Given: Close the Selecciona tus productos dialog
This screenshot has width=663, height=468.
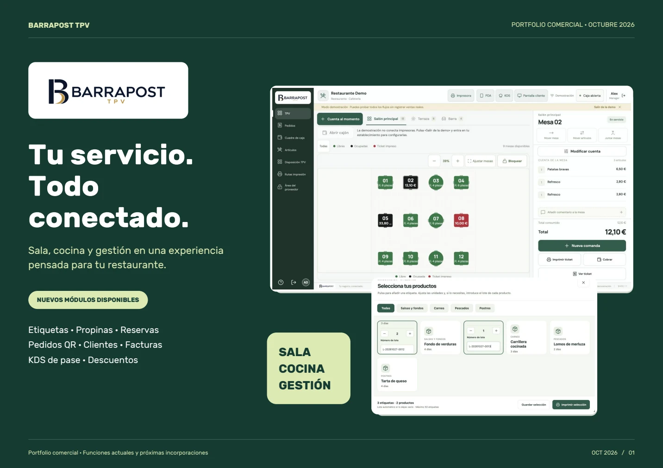Looking at the screenshot, I should point(583,283).
